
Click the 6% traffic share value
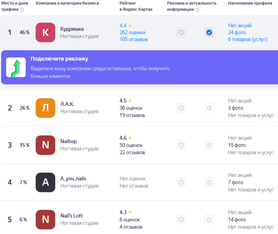pyautogui.click(x=23, y=220)
